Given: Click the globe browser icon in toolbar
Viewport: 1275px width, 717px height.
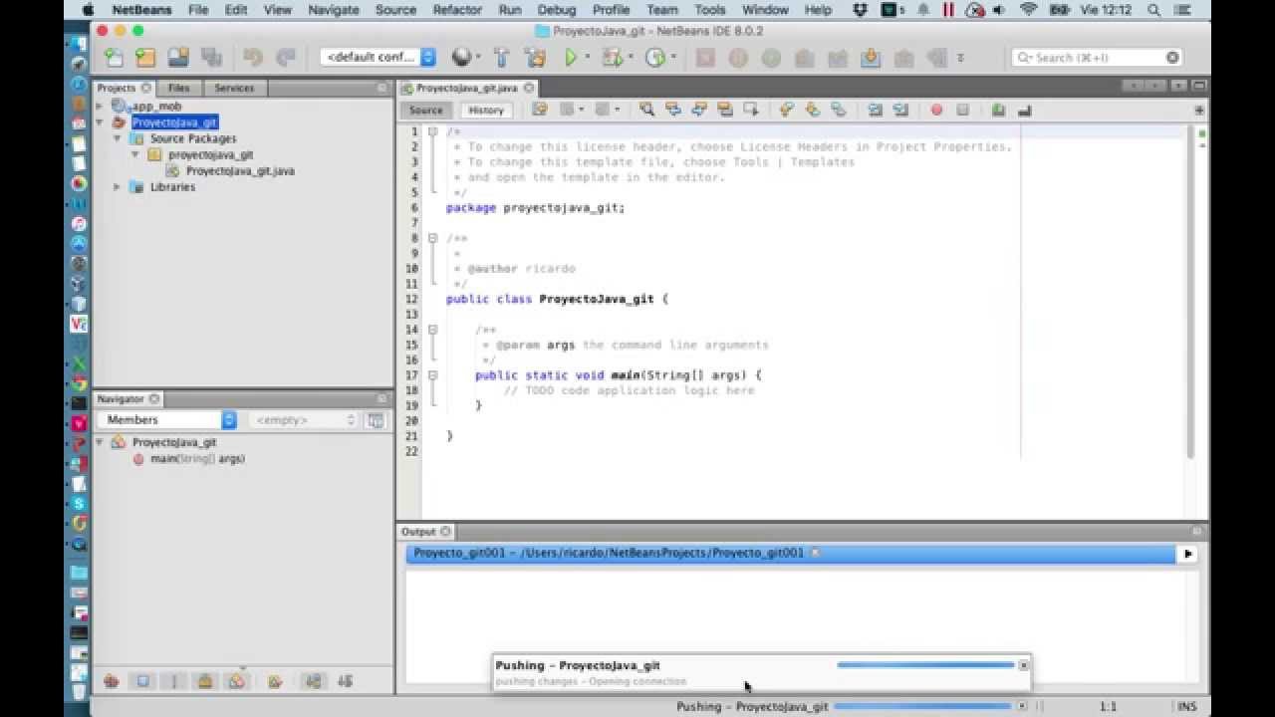Looking at the screenshot, I should [x=461, y=58].
